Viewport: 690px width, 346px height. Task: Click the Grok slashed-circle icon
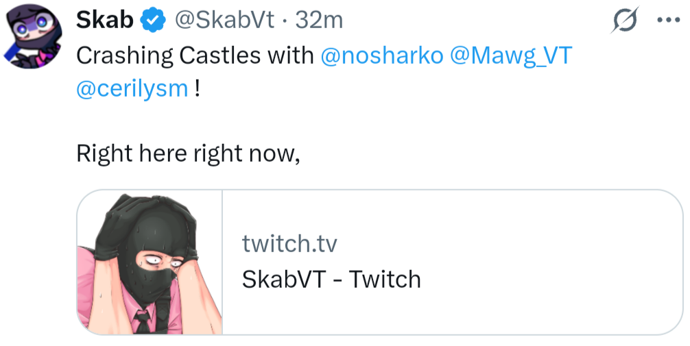[x=625, y=21]
